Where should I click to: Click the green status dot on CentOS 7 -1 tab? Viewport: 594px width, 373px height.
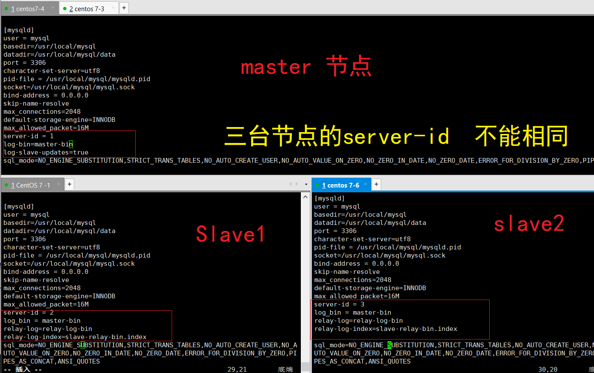[6, 185]
